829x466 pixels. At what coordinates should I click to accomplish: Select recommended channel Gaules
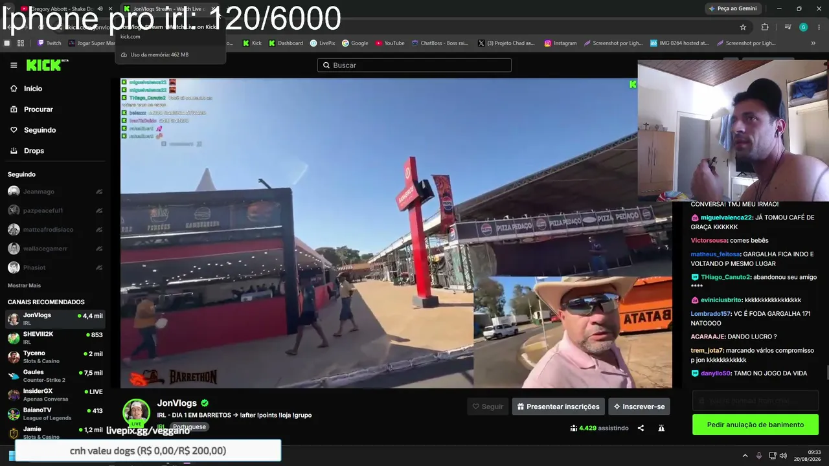[55, 375]
